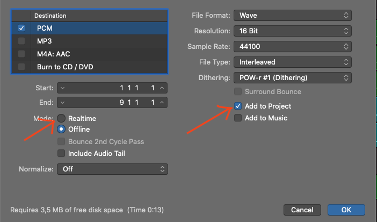Open the Normalize dropdown

[x=113, y=169]
